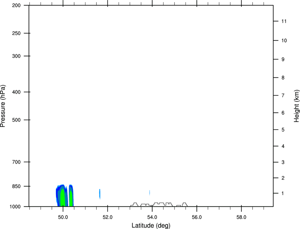
Task: Click the 6 km height label
Action: click(x=283, y=113)
